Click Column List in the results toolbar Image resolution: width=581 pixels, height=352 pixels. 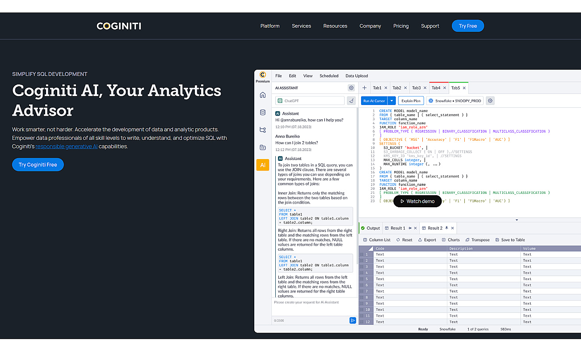click(377, 240)
